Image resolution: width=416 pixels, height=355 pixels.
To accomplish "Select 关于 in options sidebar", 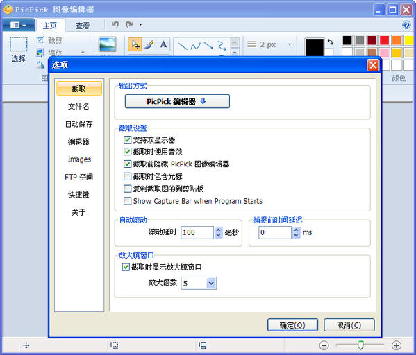I will (78, 212).
